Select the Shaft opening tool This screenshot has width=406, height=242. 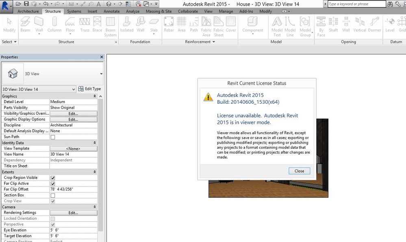click(x=333, y=25)
